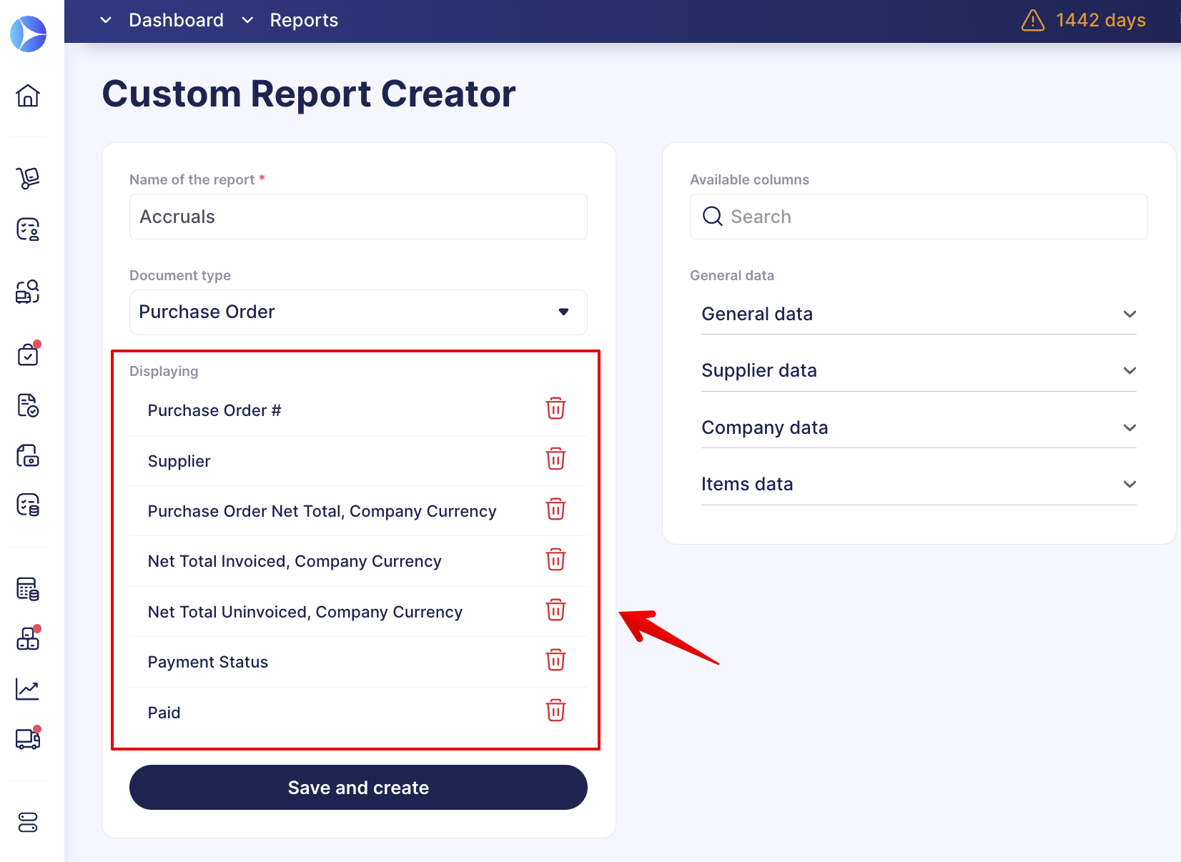Expand the Supplier data section

pos(919,371)
